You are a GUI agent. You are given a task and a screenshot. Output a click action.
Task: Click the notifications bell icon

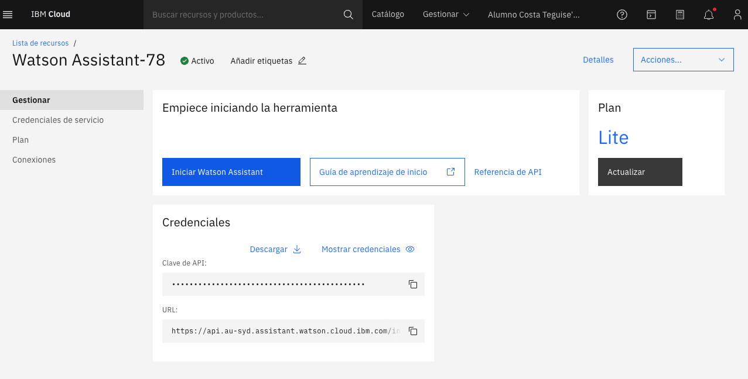point(708,14)
